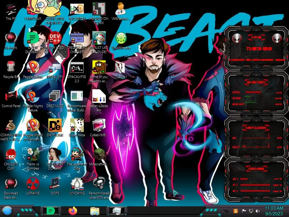This screenshot has height=217, width=289.
Task: Click the taskbar clock showing 11:03 AM
Action: pyautogui.click(x=274, y=211)
